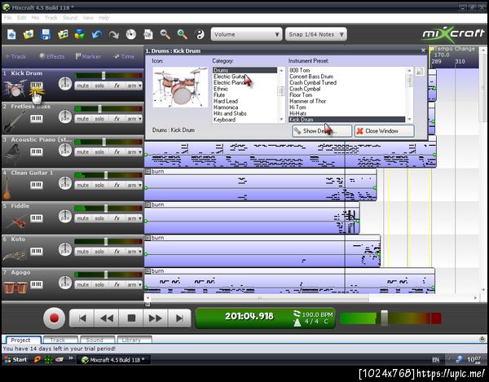Click the yin-yang toolbar icon
Image resolution: width=489 pixels, height=382 pixels.
coord(200,34)
